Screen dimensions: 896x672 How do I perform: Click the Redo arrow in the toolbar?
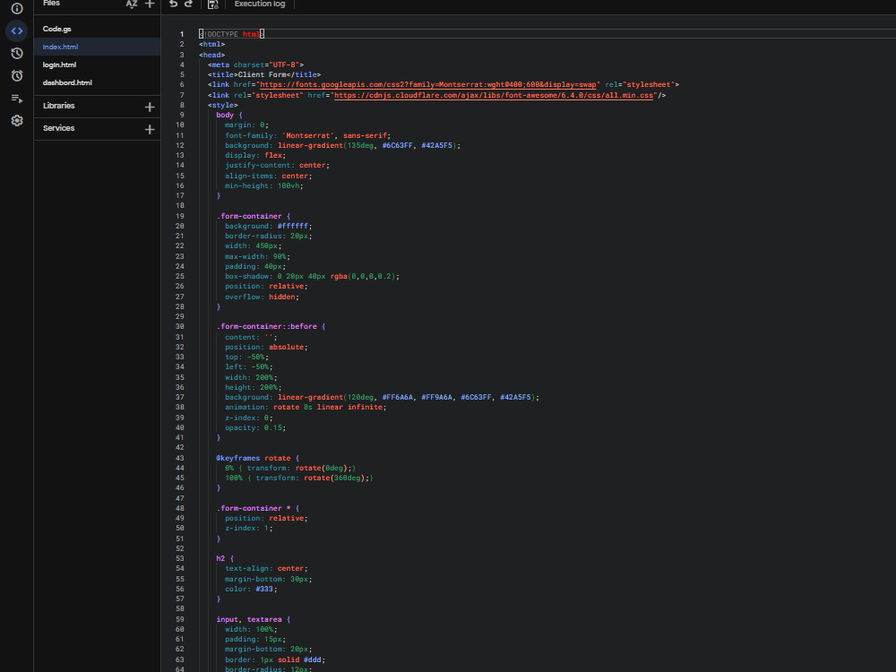[188, 4]
